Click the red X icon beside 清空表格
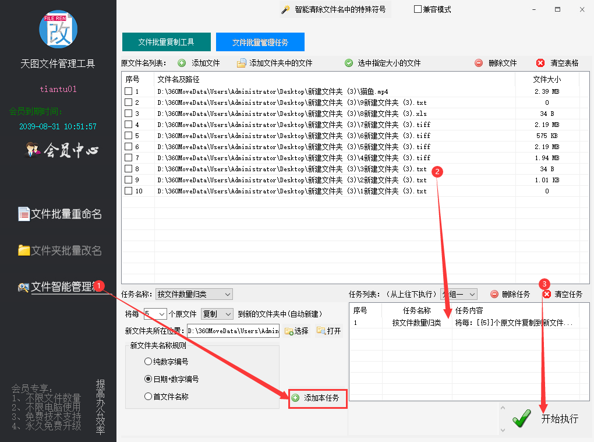Image resolution: width=594 pixels, height=442 pixels. point(540,63)
